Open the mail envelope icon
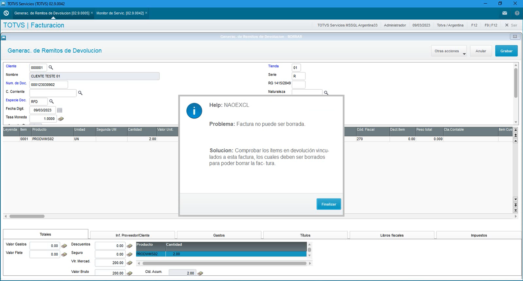Image resolution: width=523 pixels, height=281 pixels. [505, 13]
